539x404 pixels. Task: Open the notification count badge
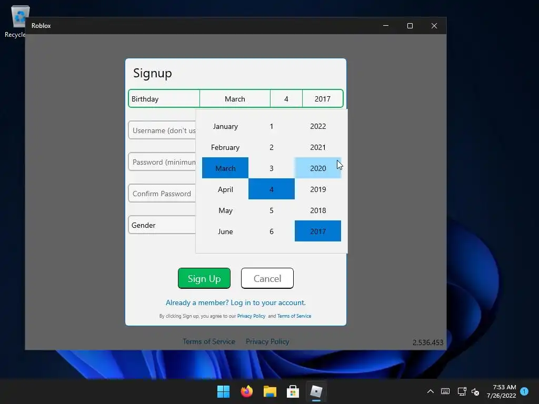[524, 391]
